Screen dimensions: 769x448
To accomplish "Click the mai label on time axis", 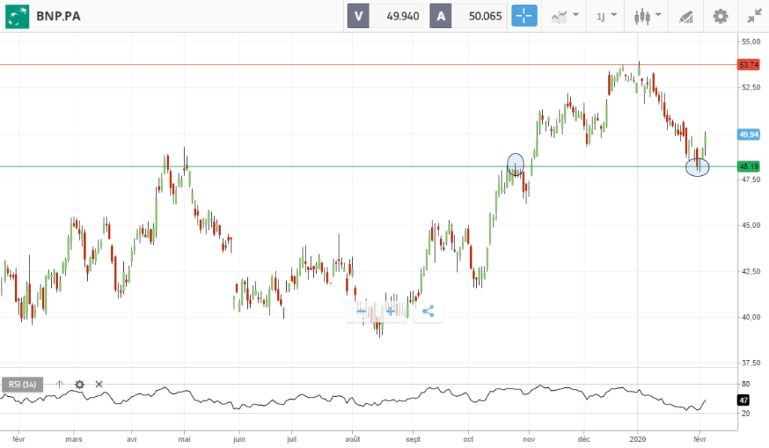I will tap(184, 439).
